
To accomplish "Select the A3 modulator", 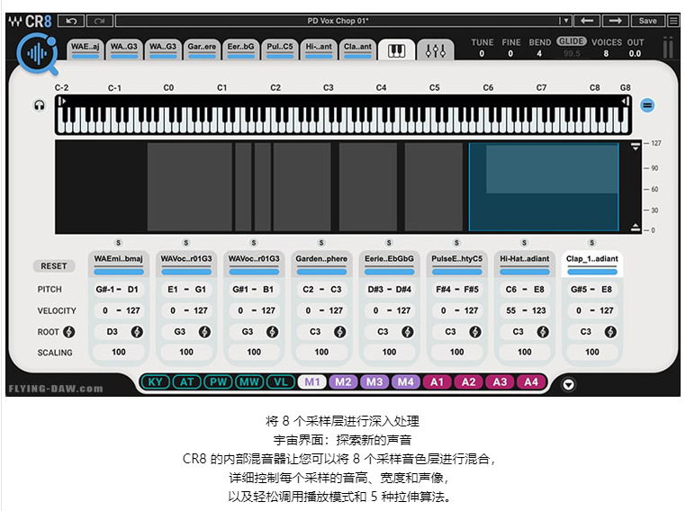I will [500, 382].
